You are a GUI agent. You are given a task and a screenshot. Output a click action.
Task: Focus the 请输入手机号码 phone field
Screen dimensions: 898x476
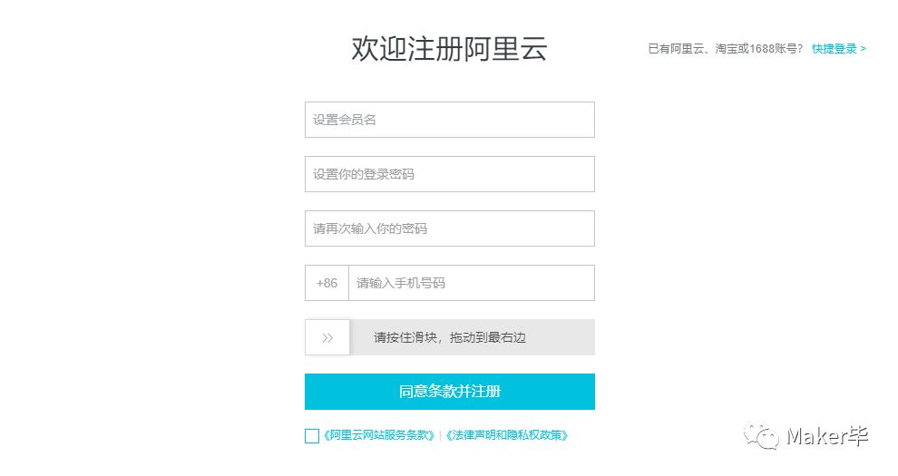472,283
